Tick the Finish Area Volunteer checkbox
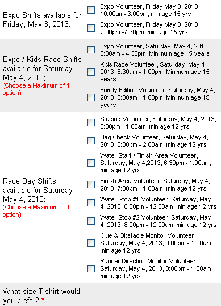 (91, 184)
